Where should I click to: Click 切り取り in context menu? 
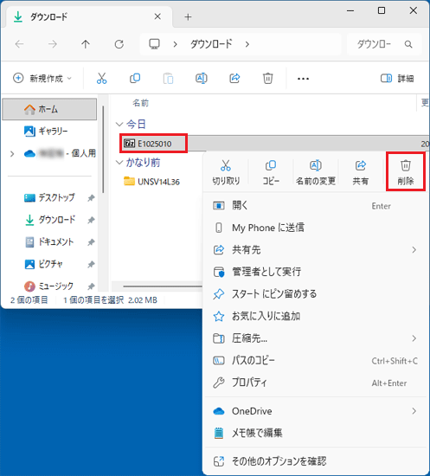226,172
